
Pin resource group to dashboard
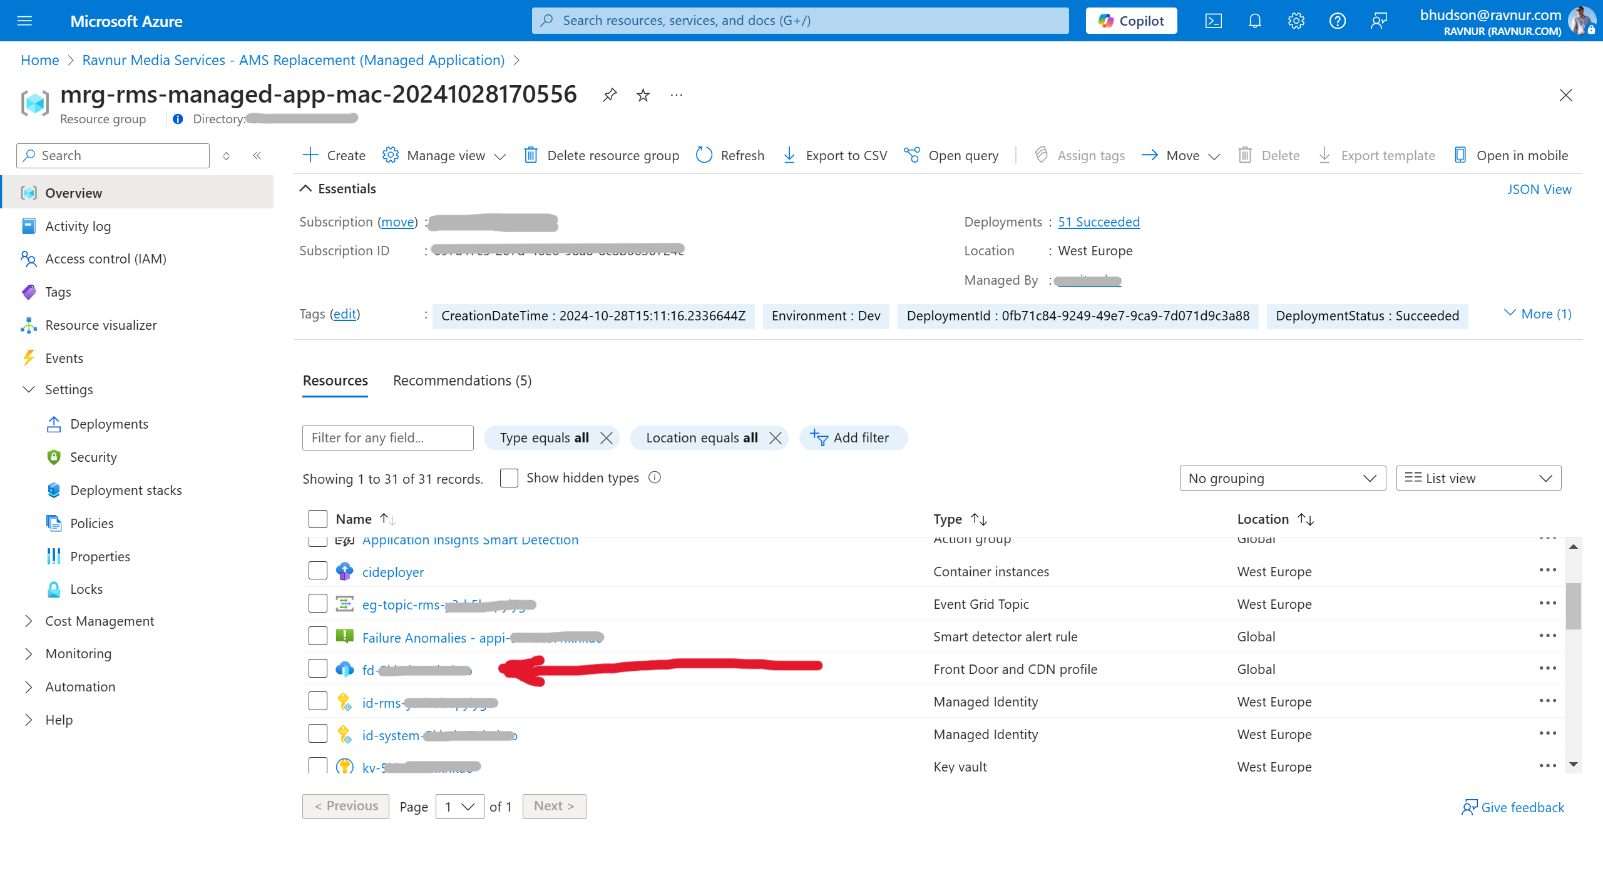610,95
